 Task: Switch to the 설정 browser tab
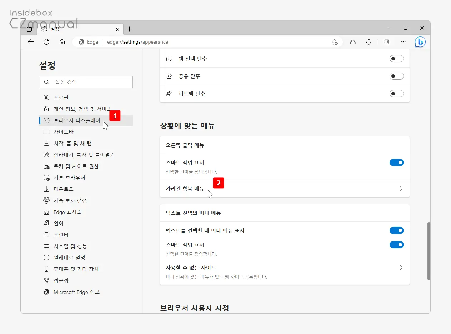pyautogui.click(x=71, y=29)
